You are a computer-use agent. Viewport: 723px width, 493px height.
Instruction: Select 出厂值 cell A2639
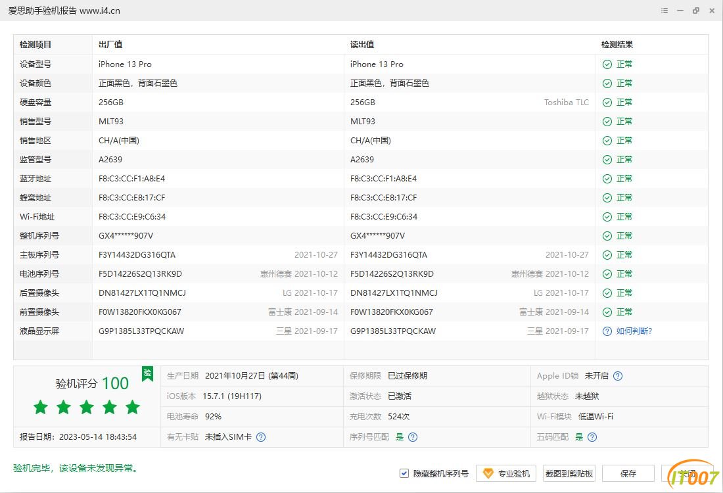[x=110, y=160]
